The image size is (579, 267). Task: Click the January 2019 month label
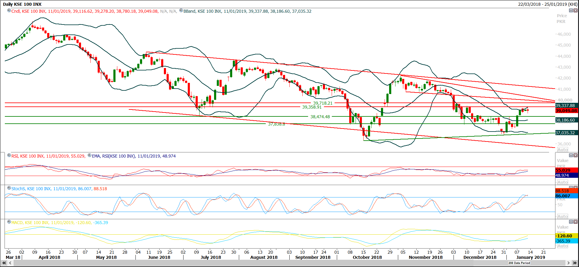coord(531,257)
